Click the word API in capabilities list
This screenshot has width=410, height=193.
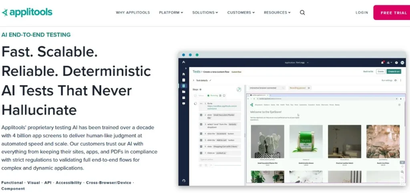click(48, 183)
